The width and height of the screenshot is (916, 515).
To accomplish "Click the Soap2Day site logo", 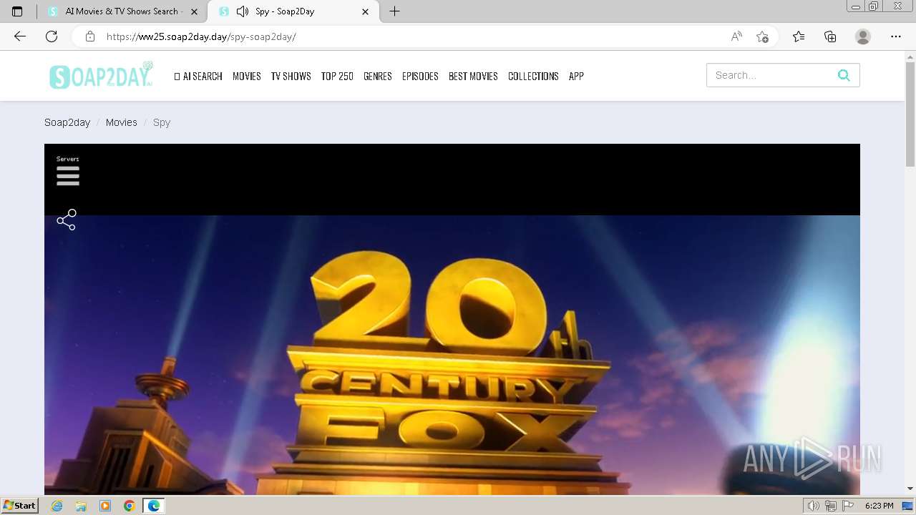I will (101, 76).
